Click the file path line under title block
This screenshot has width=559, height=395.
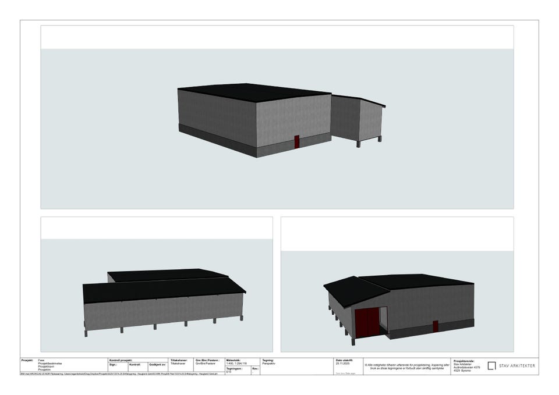coord(119,373)
